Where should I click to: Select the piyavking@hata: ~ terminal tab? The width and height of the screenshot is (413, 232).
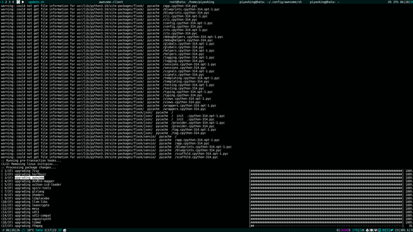coord(325,2)
